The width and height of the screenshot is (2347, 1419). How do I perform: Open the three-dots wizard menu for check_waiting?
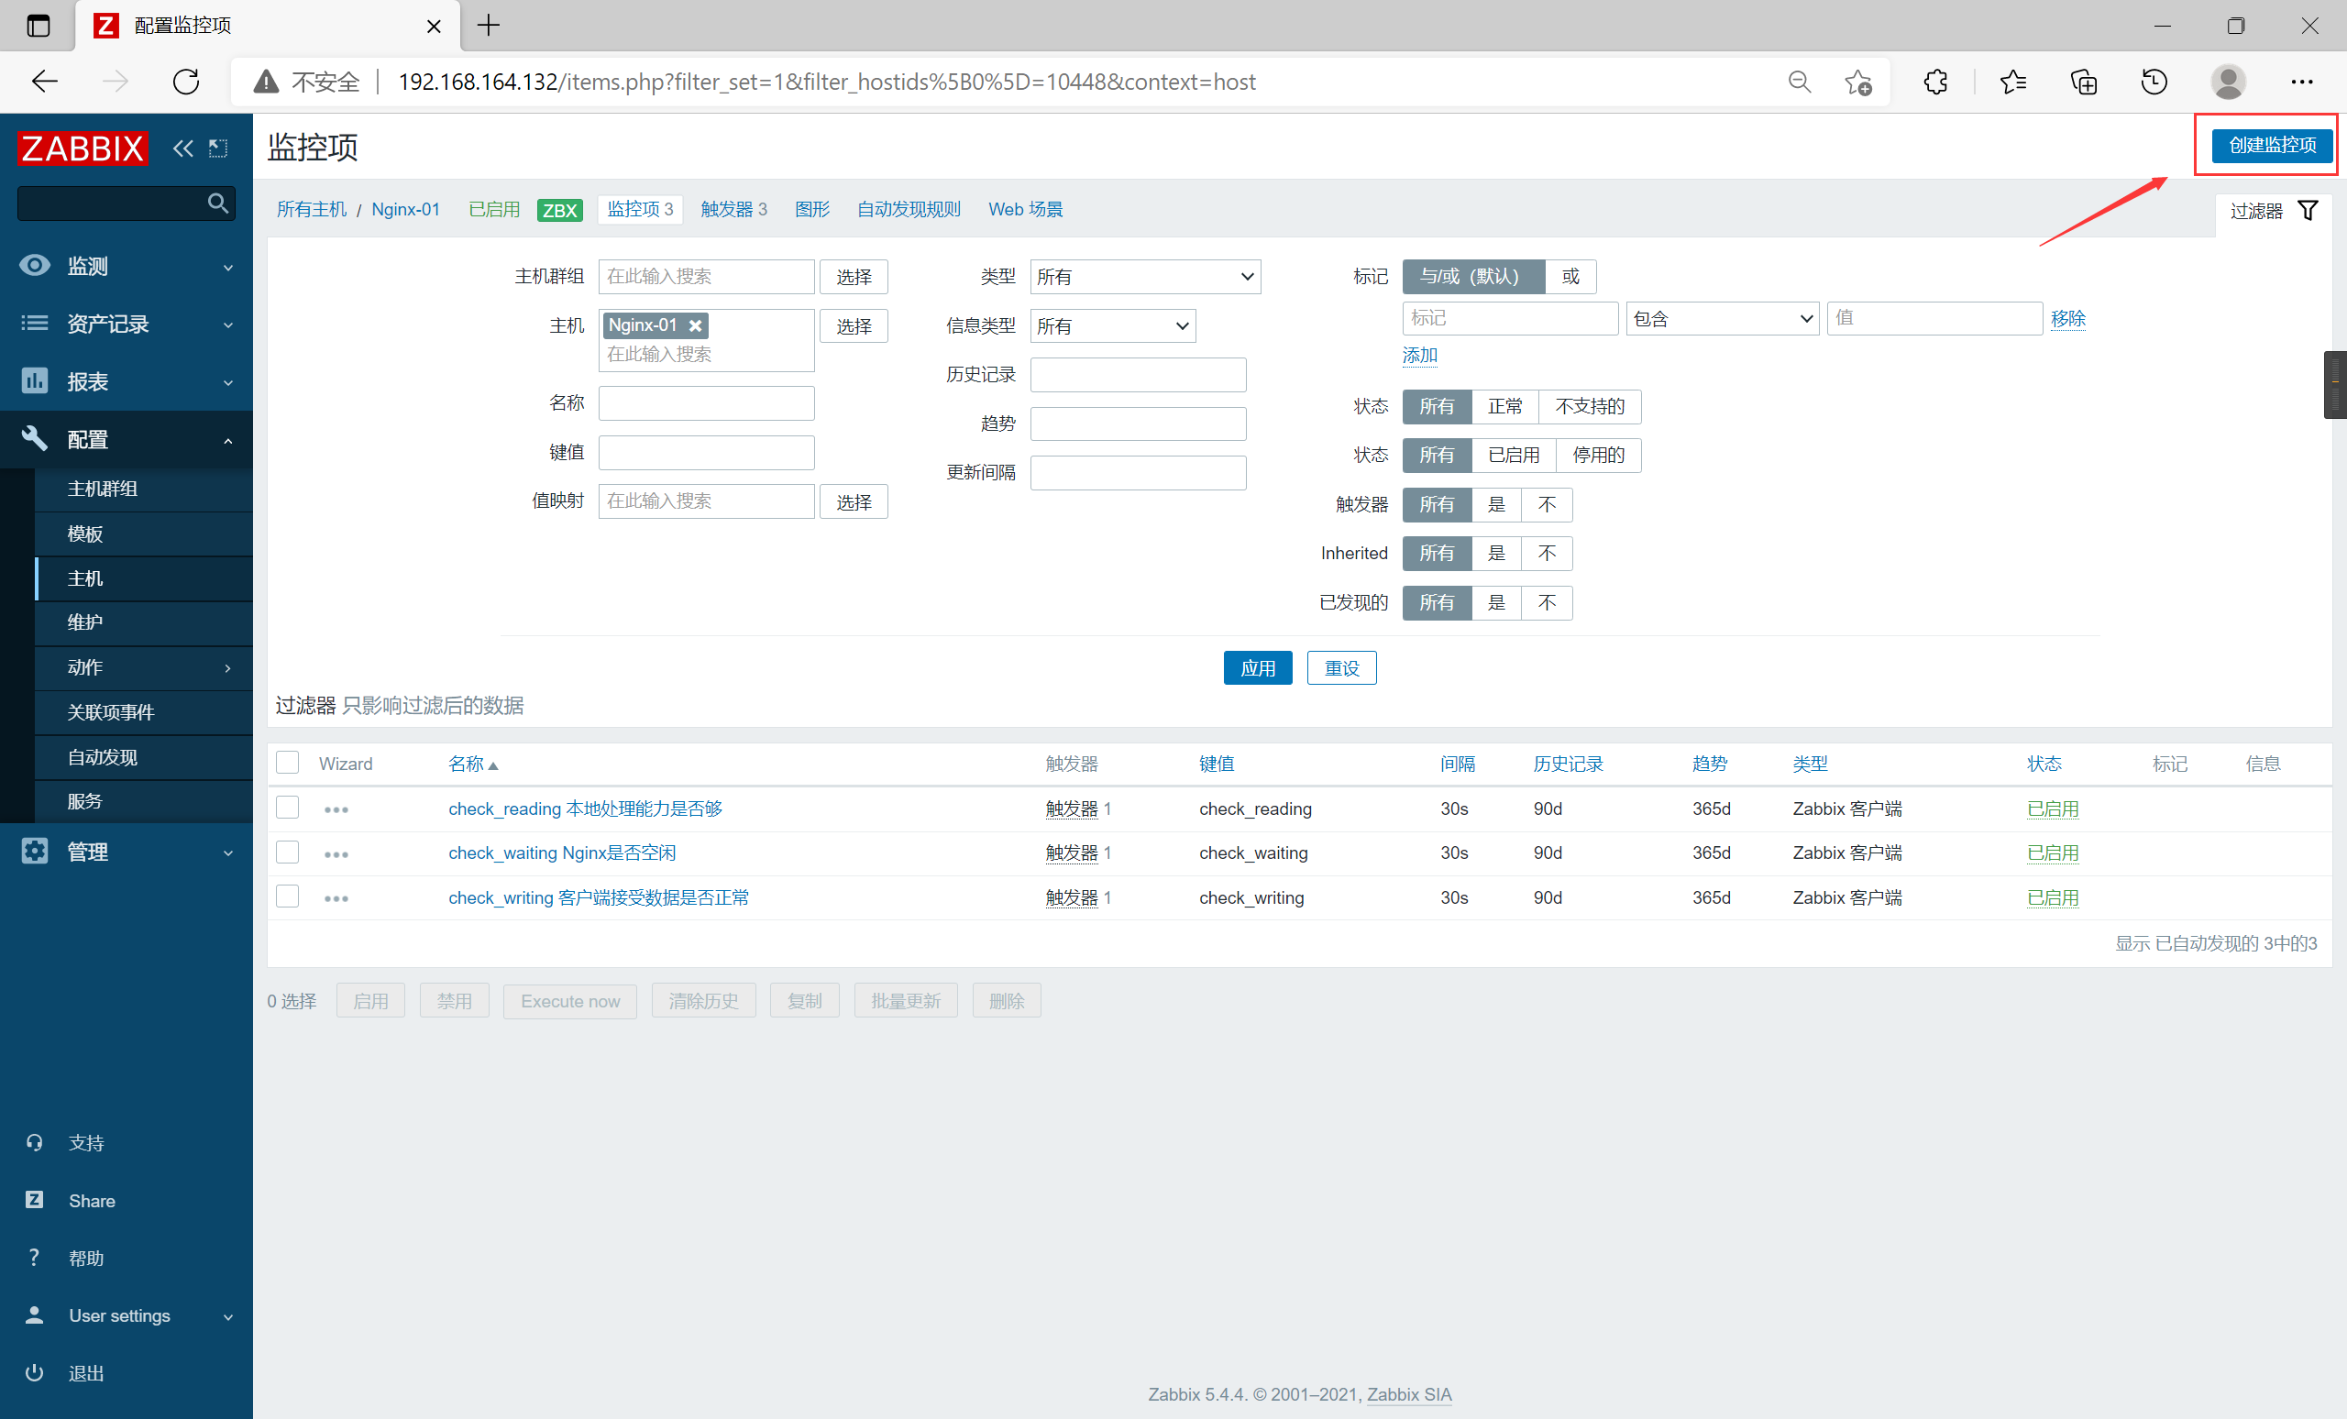click(336, 854)
